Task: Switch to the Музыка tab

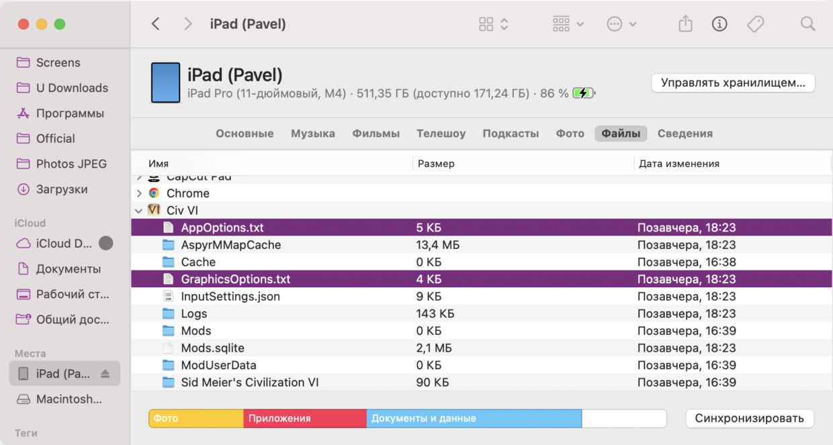Action: 312,134
